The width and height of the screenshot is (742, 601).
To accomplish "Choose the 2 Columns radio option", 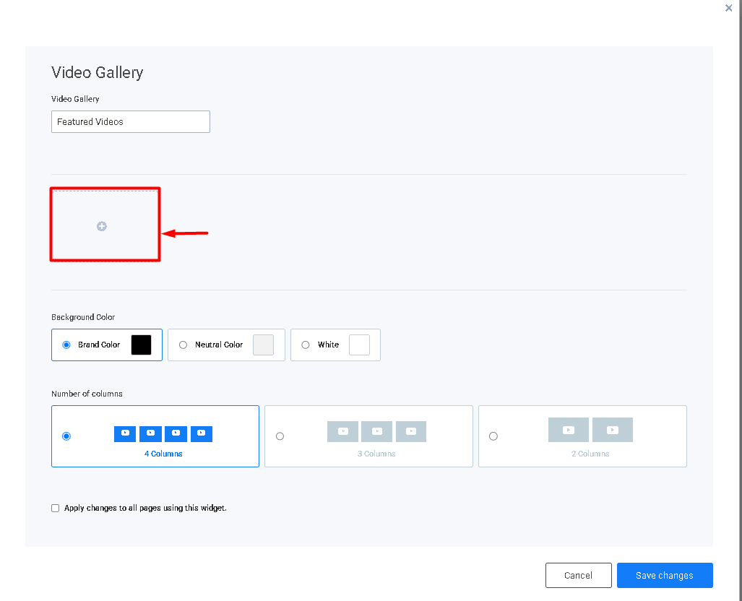I will click(x=493, y=436).
